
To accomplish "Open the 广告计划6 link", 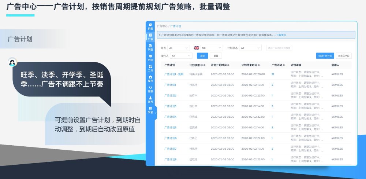I will pos(171,138).
